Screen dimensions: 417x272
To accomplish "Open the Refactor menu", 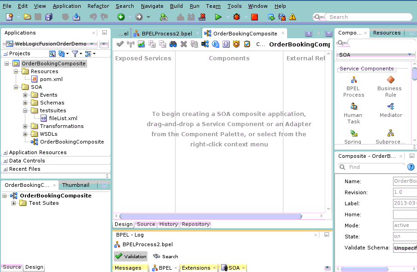I will pos(98,6).
